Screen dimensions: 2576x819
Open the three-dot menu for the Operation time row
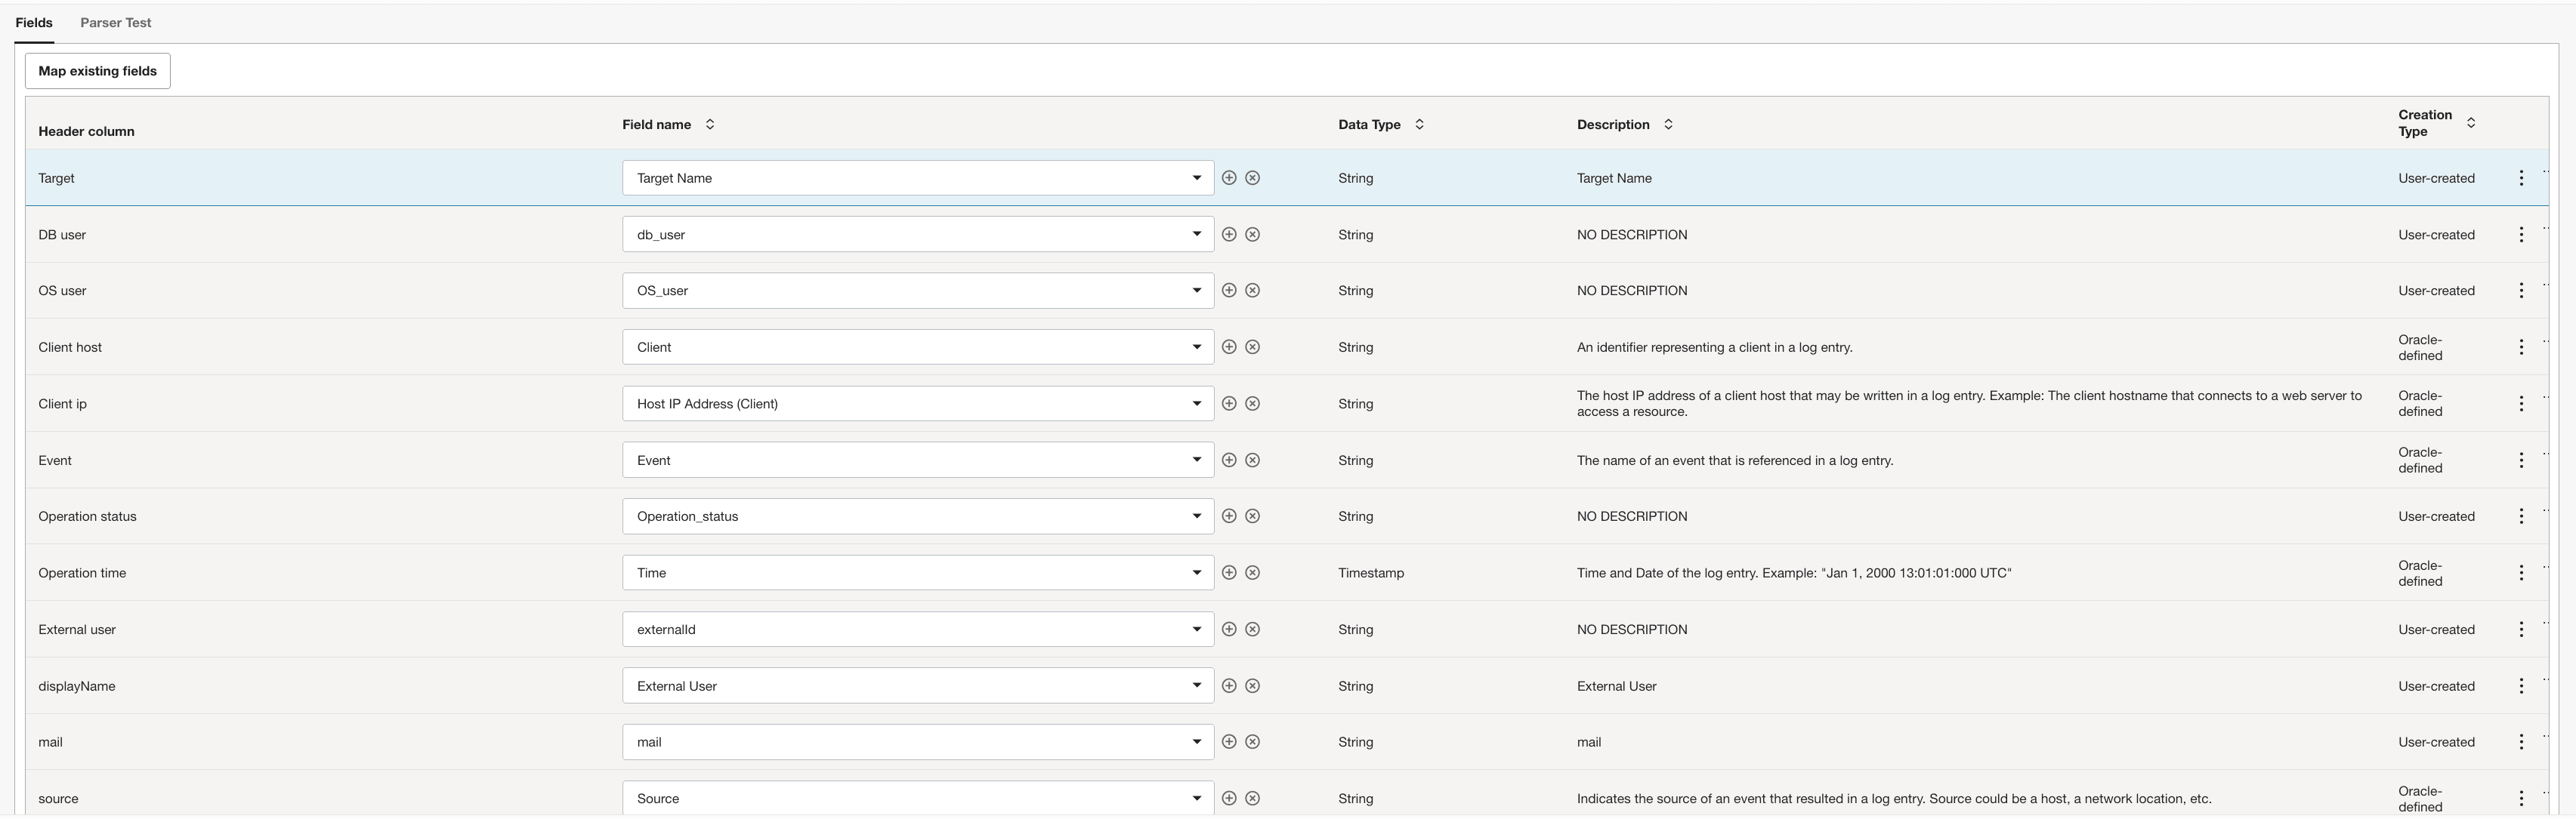coord(2520,574)
